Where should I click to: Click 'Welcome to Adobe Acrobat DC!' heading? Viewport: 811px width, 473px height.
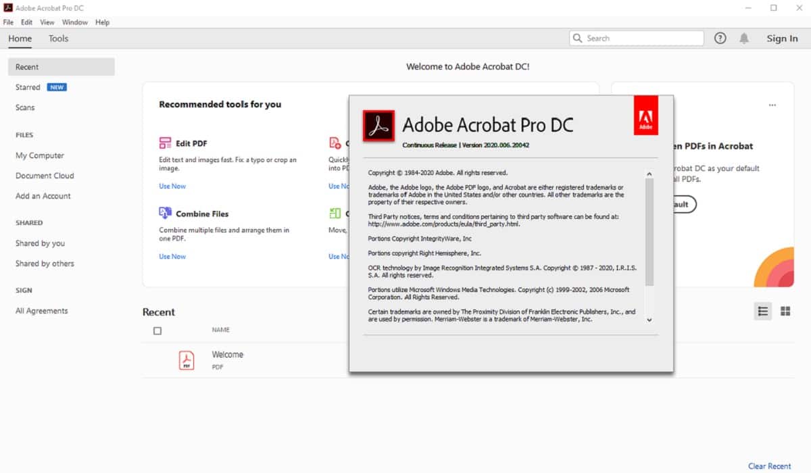pos(468,67)
